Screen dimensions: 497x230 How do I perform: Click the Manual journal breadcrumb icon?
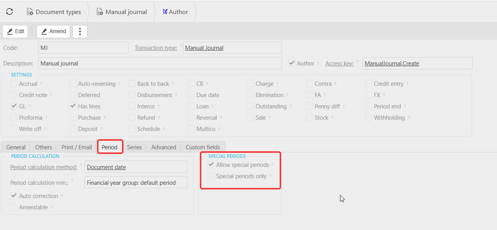100,12
